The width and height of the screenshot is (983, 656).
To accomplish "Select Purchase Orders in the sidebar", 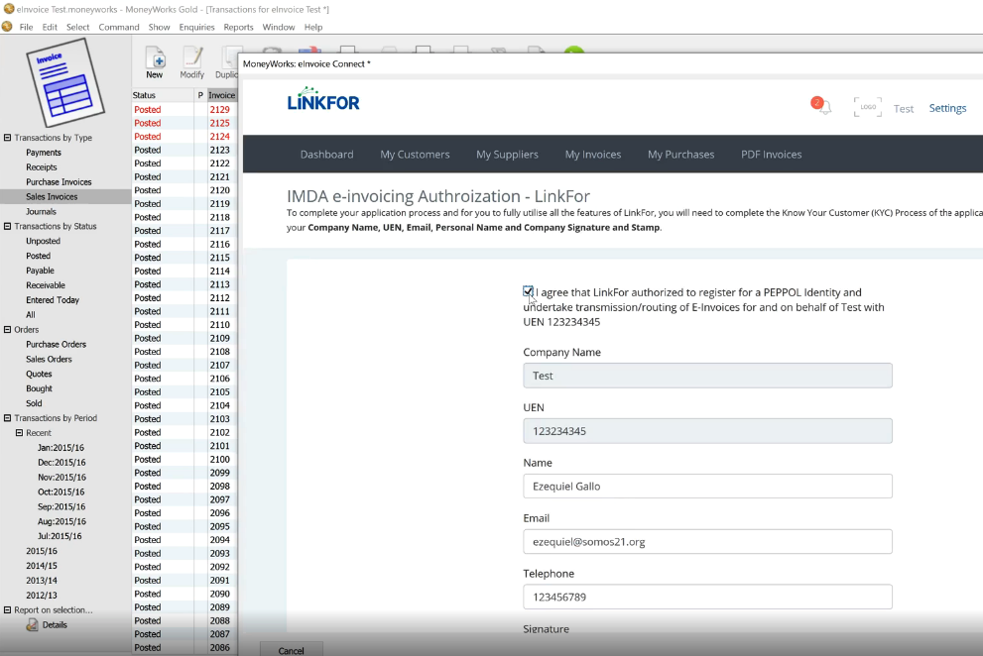I will pyautogui.click(x=56, y=345).
